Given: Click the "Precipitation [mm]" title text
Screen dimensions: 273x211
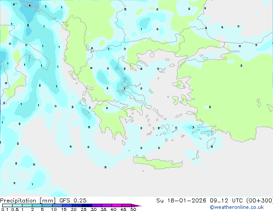Looking at the screenshot, I should point(28,201).
